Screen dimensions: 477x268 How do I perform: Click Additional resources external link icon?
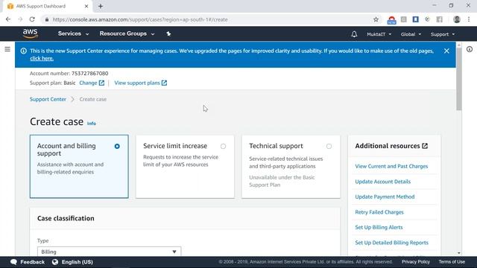click(425, 146)
